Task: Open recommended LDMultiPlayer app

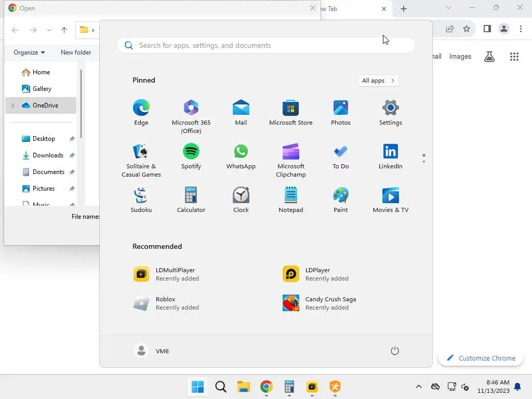Action: click(166, 274)
